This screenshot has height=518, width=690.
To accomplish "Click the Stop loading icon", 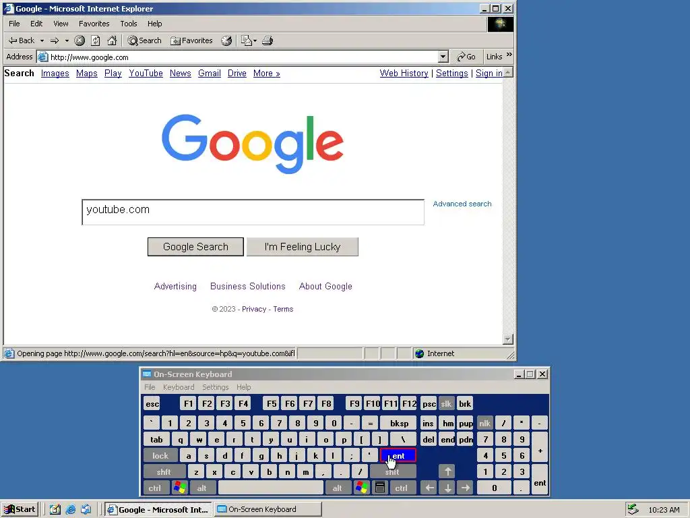I will click(x=80, y=40).
